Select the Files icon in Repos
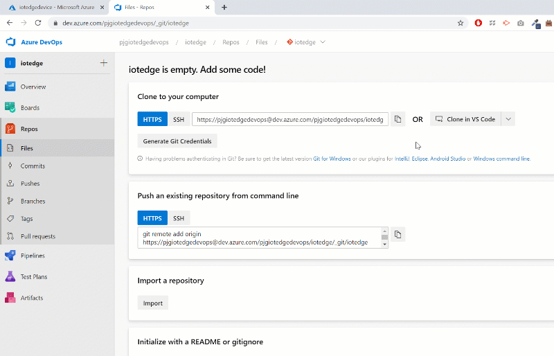The image size is (554, 356). (10, 148)
